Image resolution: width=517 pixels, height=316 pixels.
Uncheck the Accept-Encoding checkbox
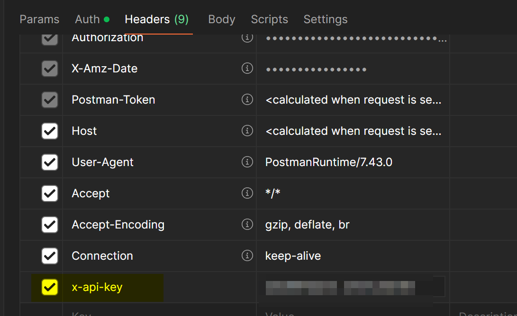pyautogui.click(x=50, y=225)
